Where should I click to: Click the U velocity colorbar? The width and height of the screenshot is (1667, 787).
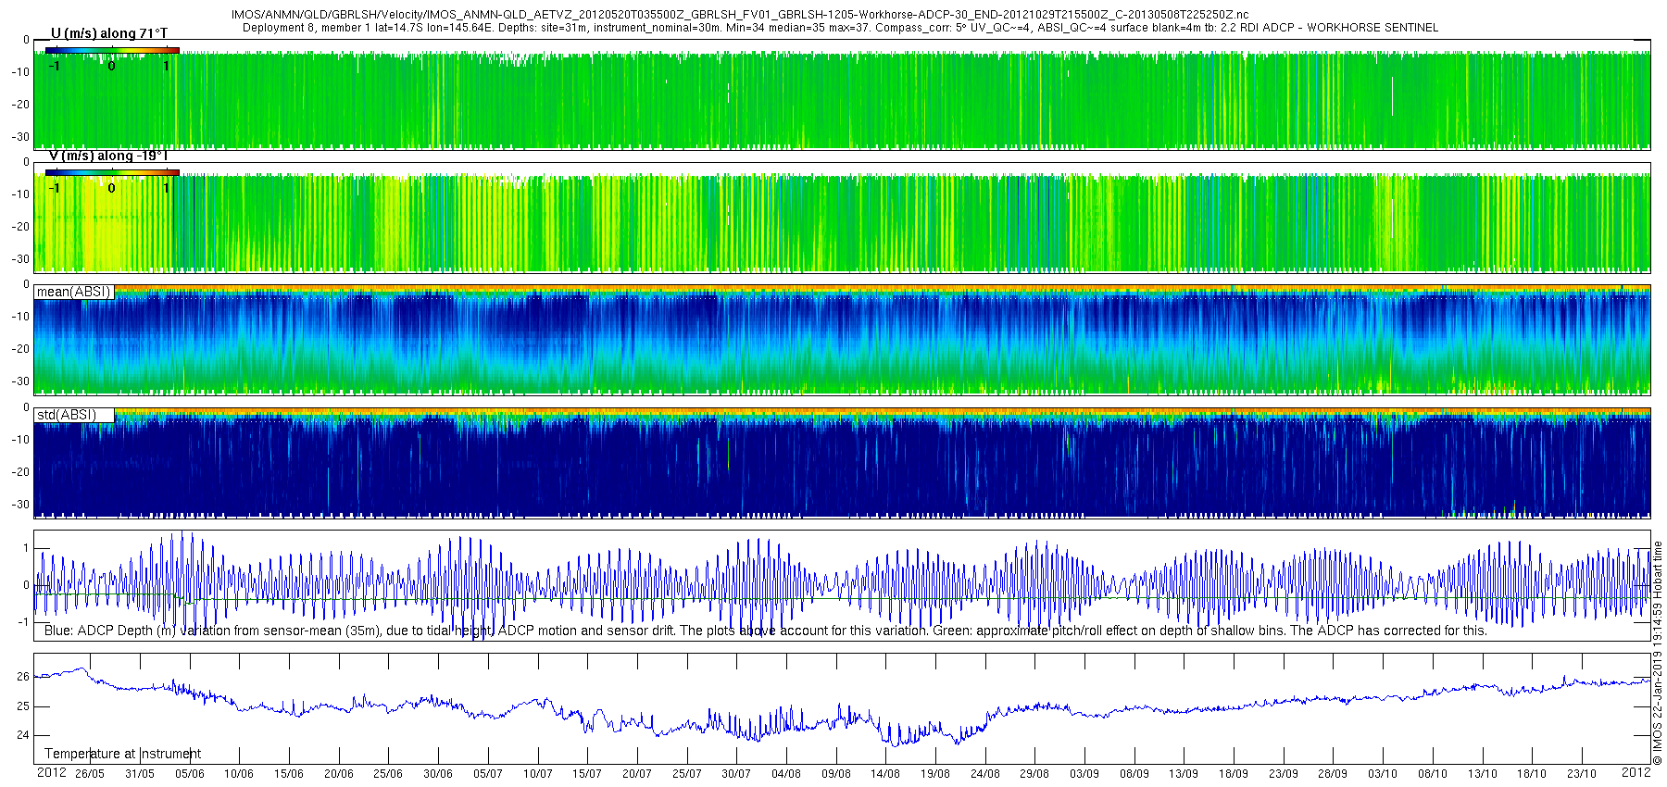[112, 50]
